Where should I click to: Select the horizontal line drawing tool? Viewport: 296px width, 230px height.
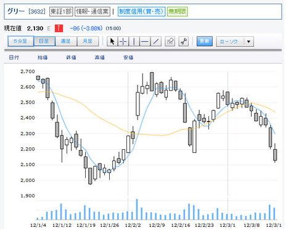(145, 41)
